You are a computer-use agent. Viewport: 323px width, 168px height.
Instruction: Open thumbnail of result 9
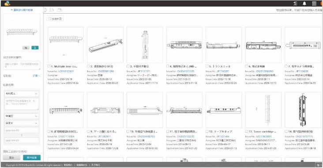pos(105,110)
